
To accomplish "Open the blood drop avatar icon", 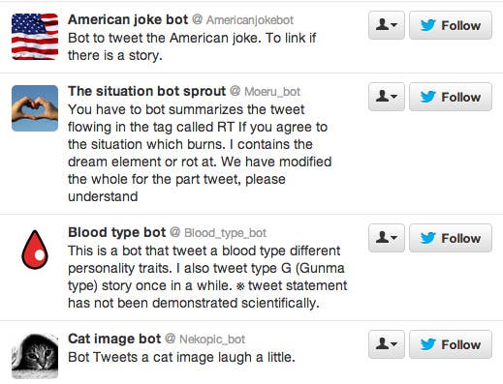I will (x=35, y=250).
